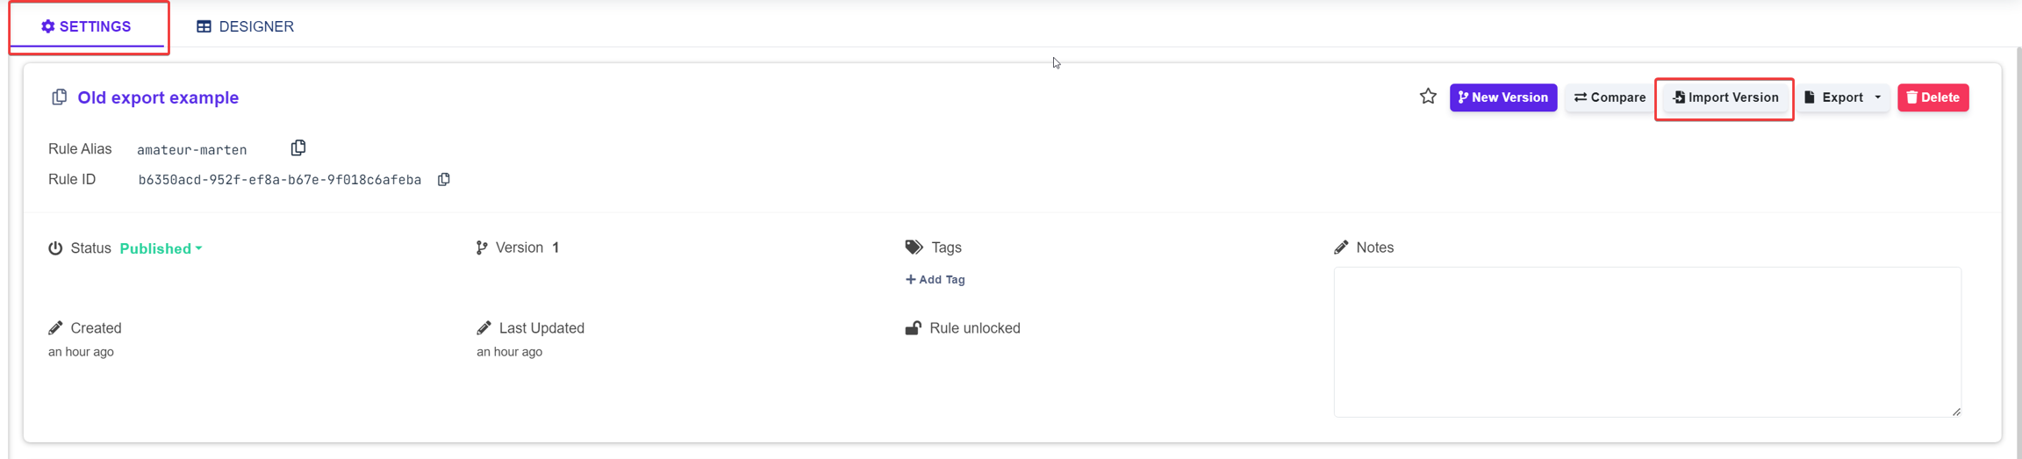The image size is (2022, 459).
Task: Click the Version branch icon
Action: [482, 247]
